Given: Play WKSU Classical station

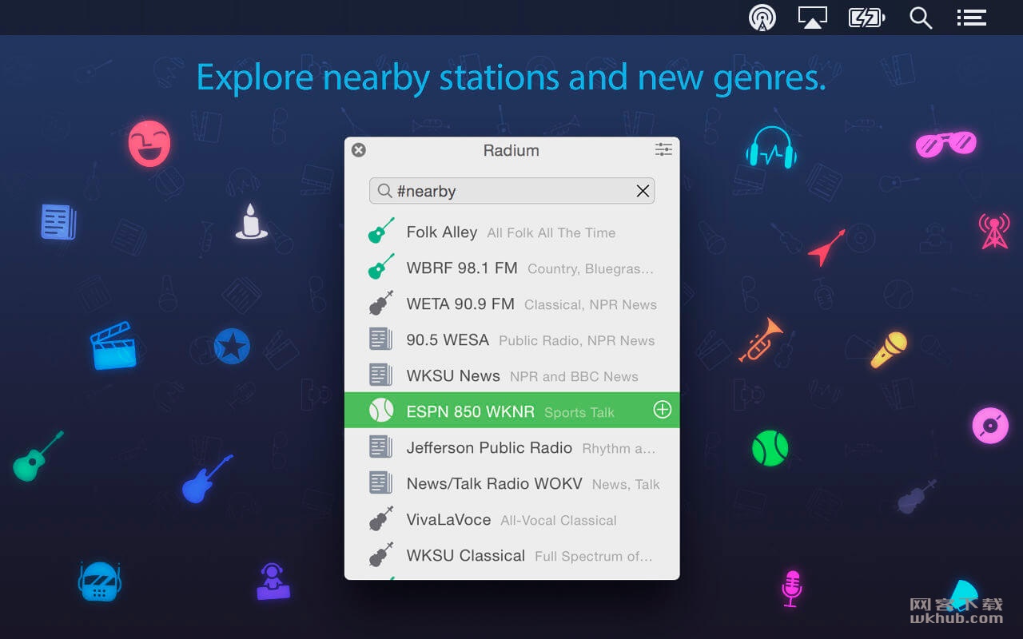Looking at the screenshot, I should (511, 556).
